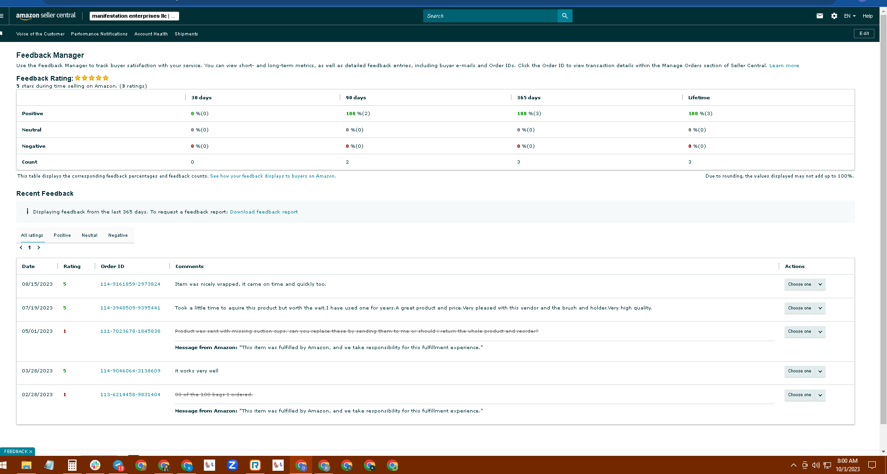Click the '90 days' column heading
The height and width of the screenshot is (474, 887).
coord(356,98)
